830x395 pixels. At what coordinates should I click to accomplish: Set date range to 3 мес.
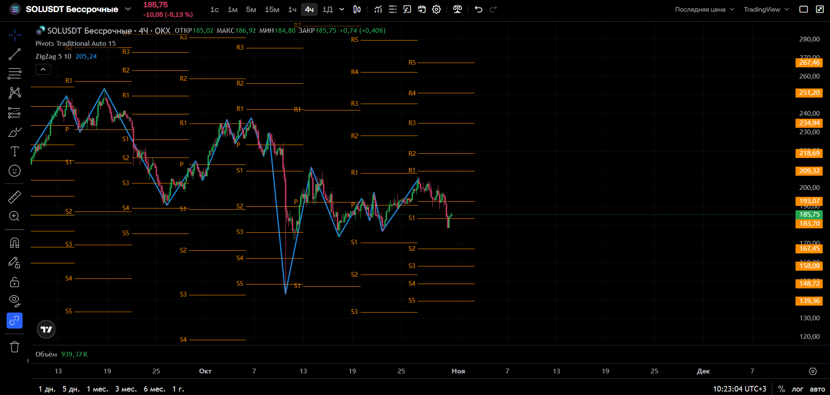tap(126, 389)
